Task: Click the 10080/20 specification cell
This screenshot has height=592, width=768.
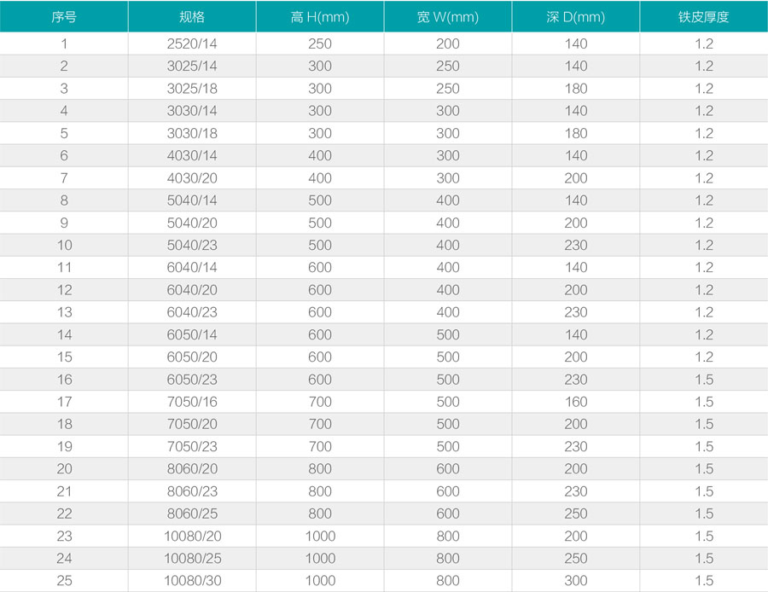Action: 192,536
